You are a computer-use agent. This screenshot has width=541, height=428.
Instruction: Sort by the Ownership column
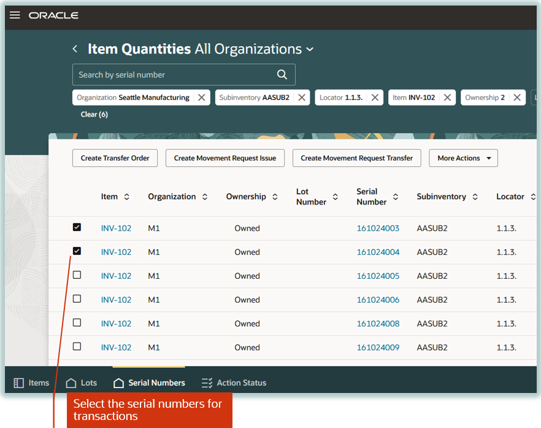275,196
